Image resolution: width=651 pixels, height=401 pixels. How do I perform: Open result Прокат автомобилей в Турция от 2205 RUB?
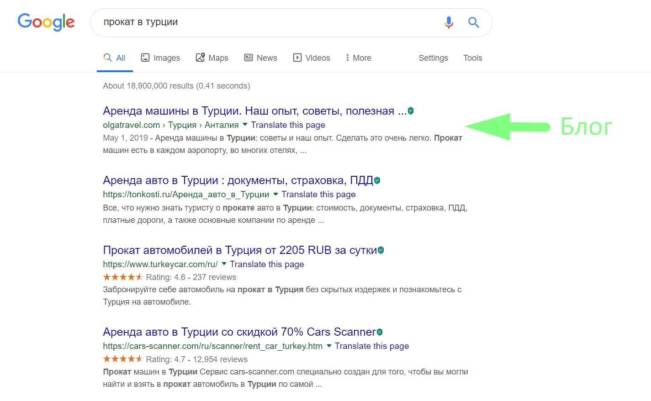(x=240, y=250)
